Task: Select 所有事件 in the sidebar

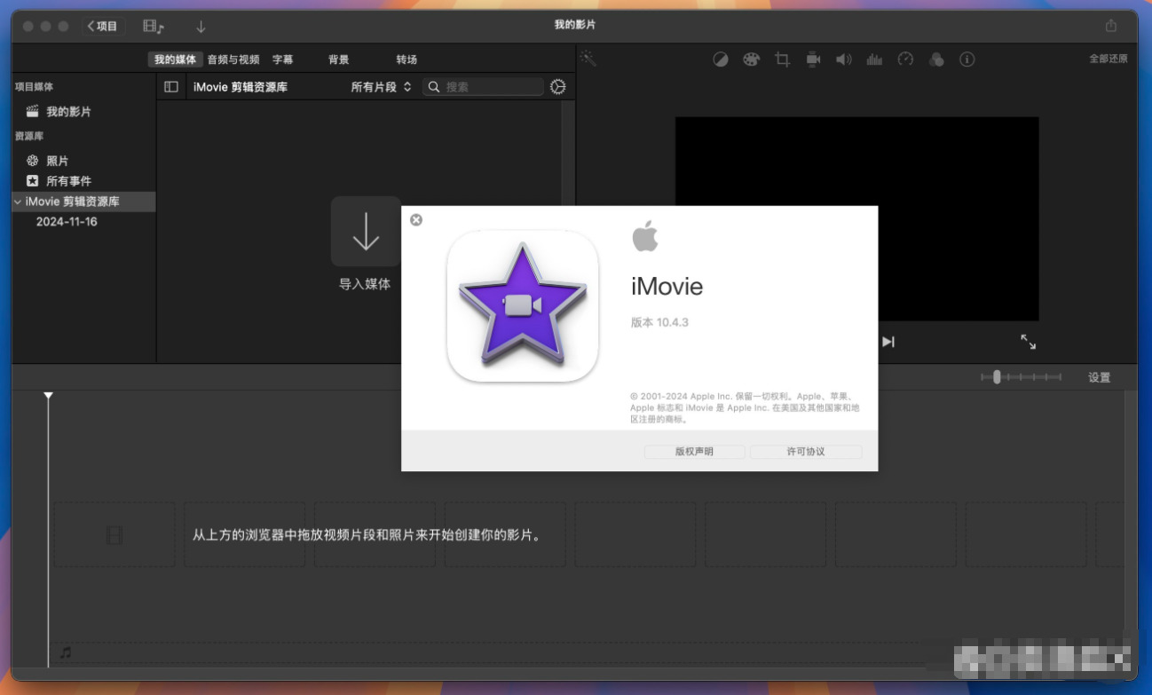Action: 69,181
